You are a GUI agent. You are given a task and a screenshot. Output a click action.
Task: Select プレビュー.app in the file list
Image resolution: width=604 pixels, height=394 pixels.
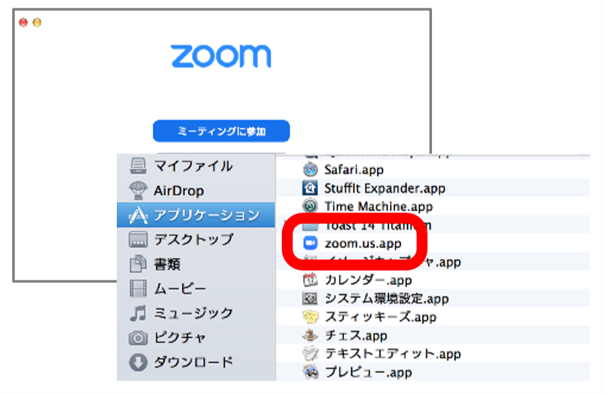point(433,372)
